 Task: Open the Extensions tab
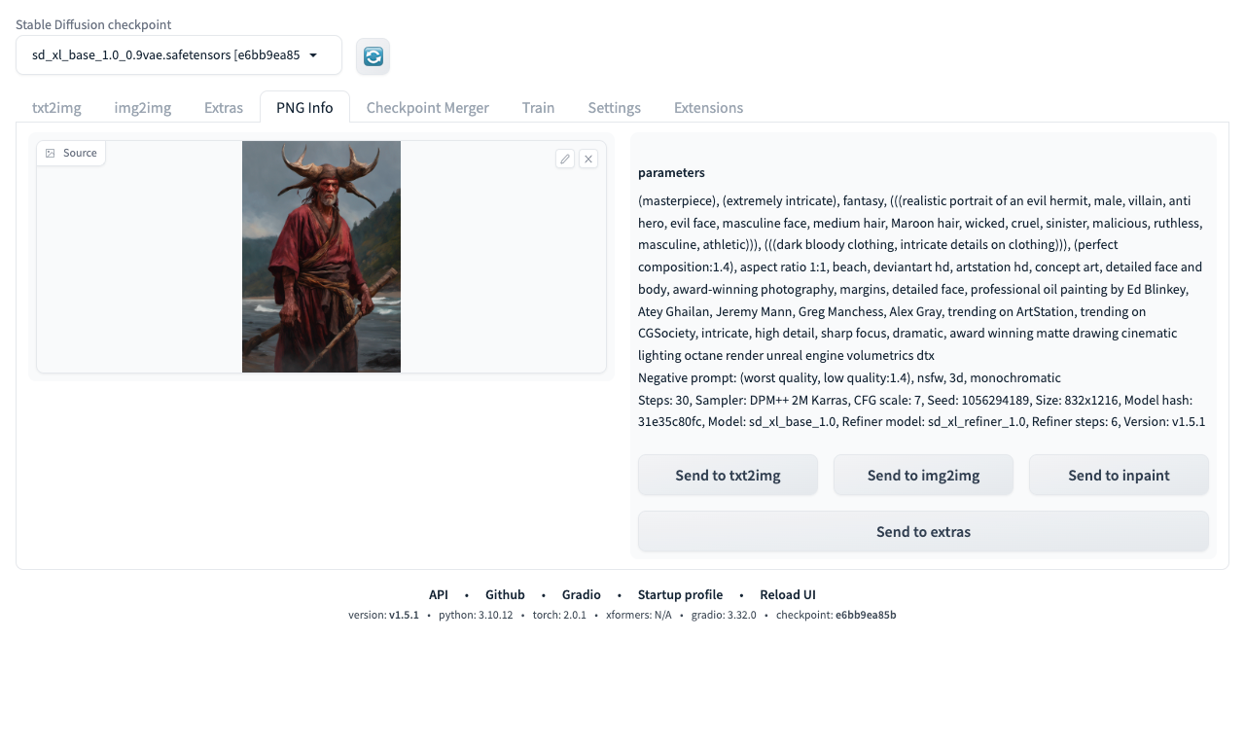click(x=708, y=107)
